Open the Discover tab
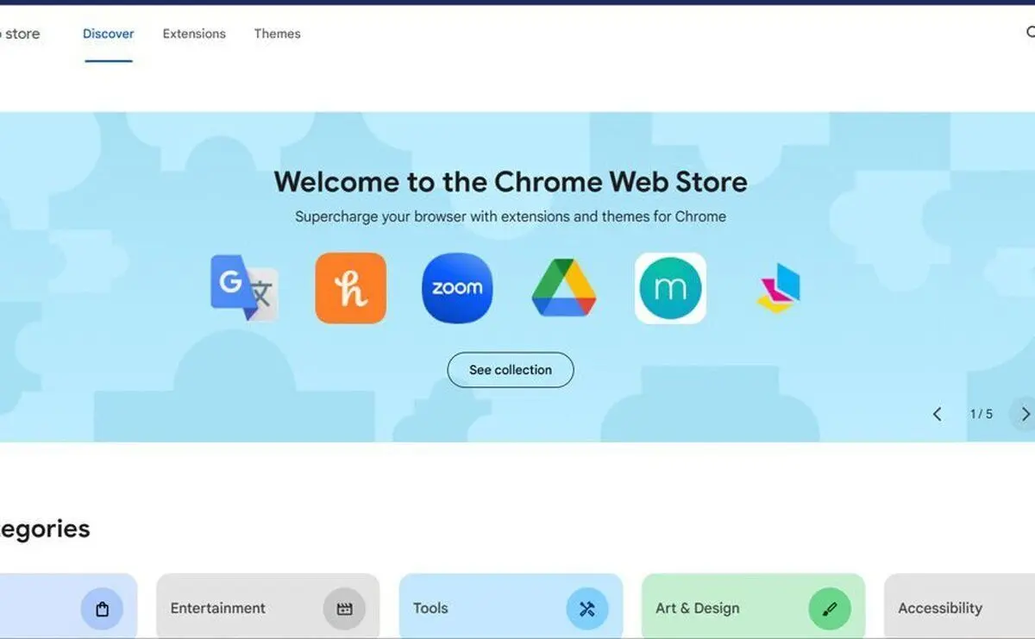The image size is (1035, 639). 109,34
